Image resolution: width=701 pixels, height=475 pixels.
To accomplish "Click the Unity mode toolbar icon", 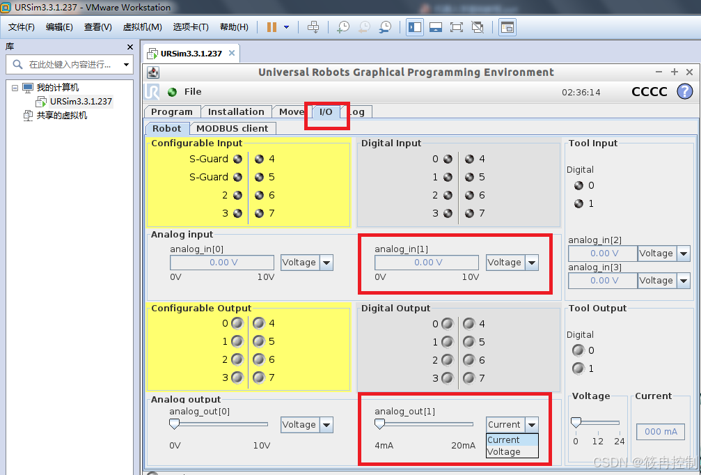I will click(478, 27).
